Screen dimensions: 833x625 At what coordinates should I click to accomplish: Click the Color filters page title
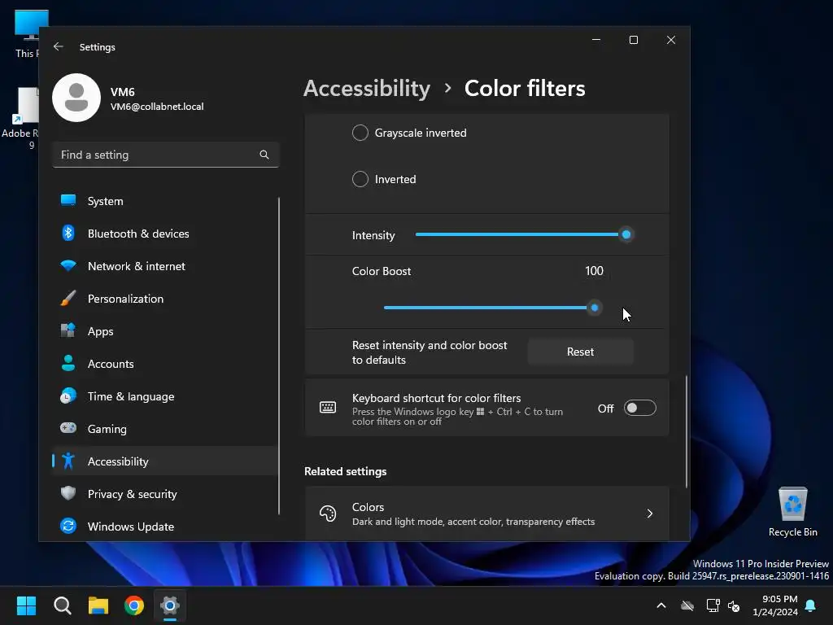click(525, 88)
